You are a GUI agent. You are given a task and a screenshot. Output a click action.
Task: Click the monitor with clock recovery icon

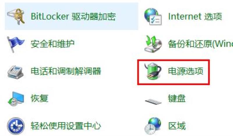[x=16, y=99]
